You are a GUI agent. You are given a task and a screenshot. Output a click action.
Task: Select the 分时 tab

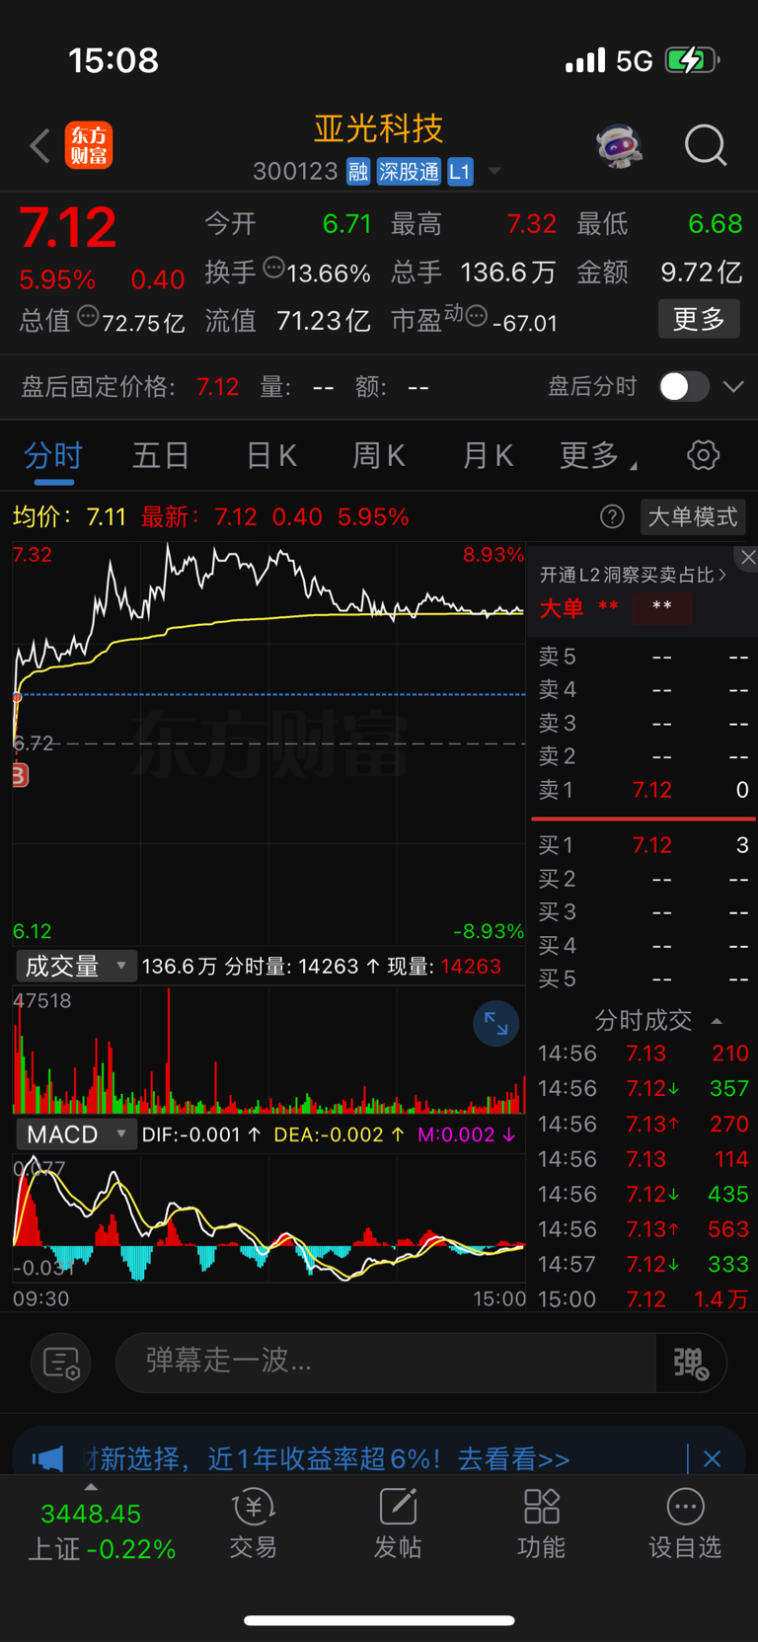coord(53,456)
